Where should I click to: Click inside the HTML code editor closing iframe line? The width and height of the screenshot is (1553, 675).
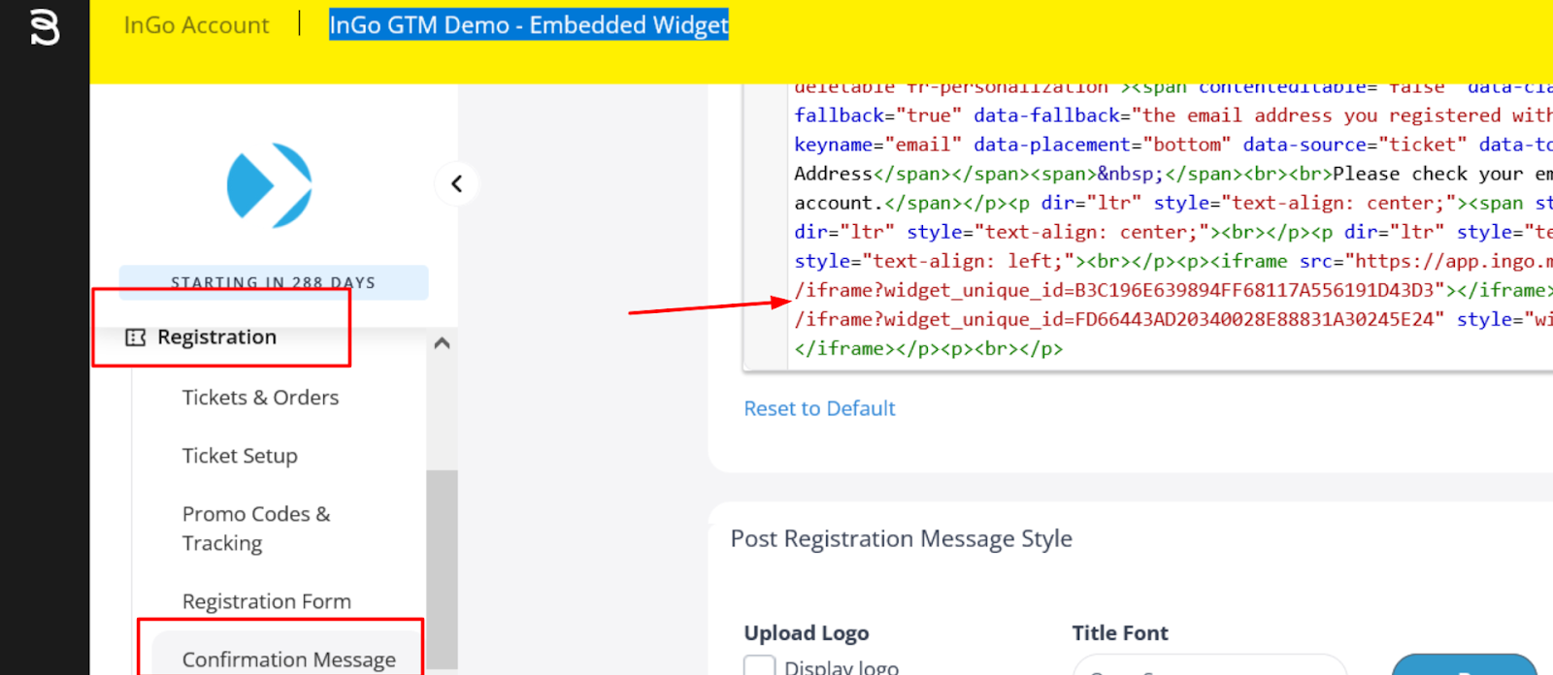click(x=928, y=348)
